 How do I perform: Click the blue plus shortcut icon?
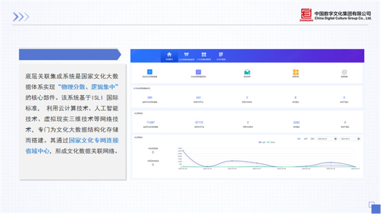[150, 72]
